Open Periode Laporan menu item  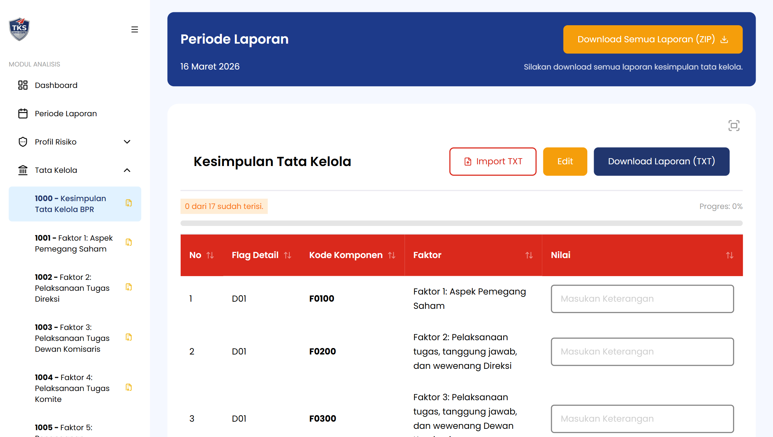pyautogui.click(x=66, y=114)
